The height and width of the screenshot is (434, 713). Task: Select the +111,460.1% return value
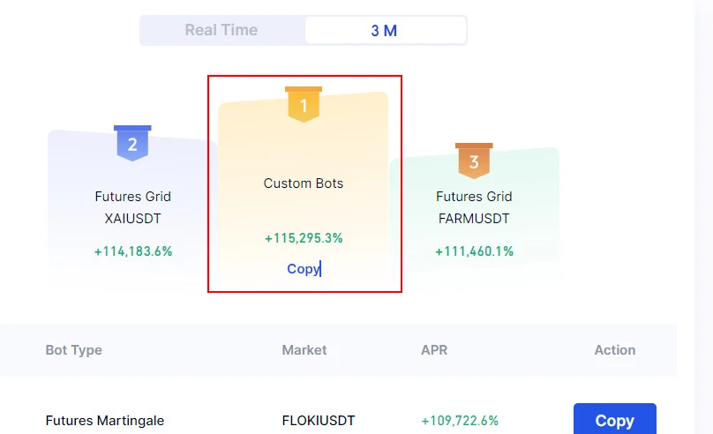tap(474, 251)
